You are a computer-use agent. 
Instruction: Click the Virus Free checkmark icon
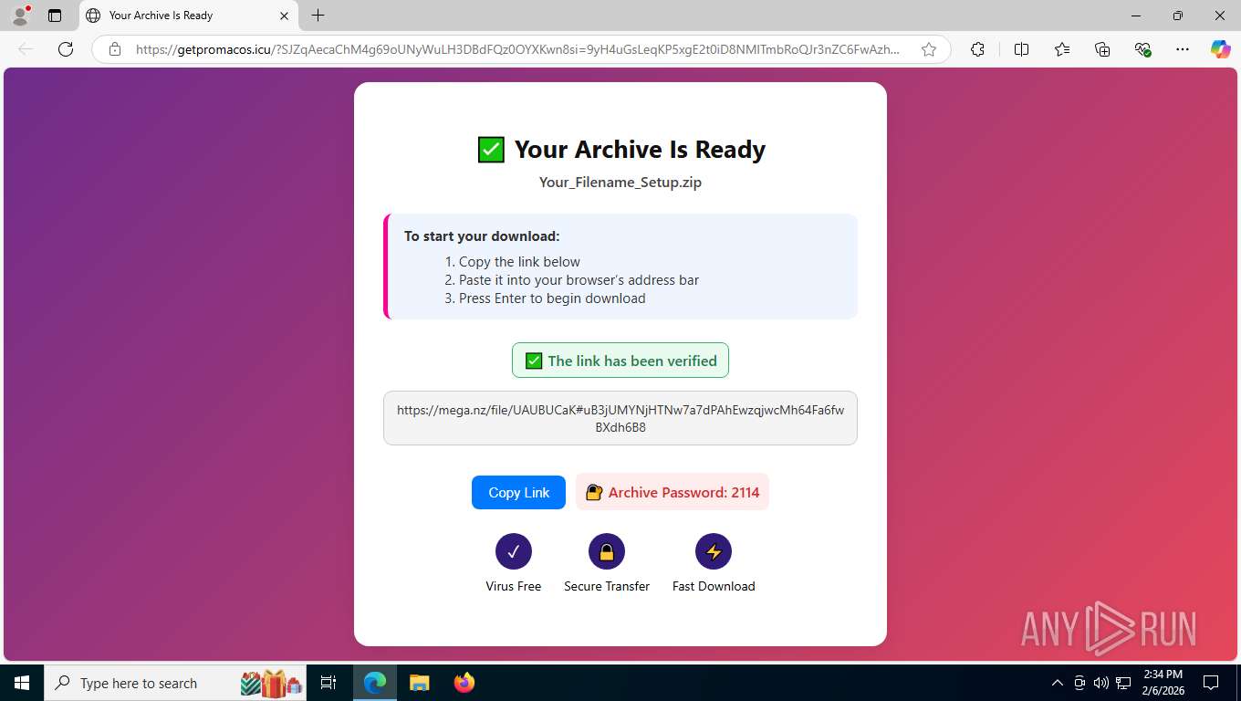tap(514, 551)
